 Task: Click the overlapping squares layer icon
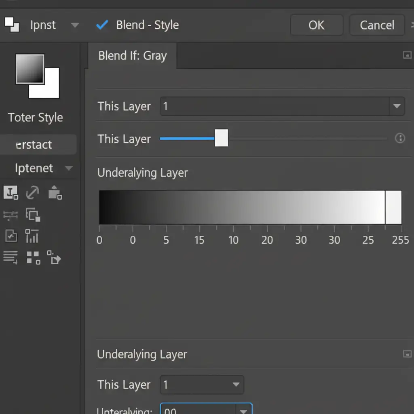click(x=32, y=214)
